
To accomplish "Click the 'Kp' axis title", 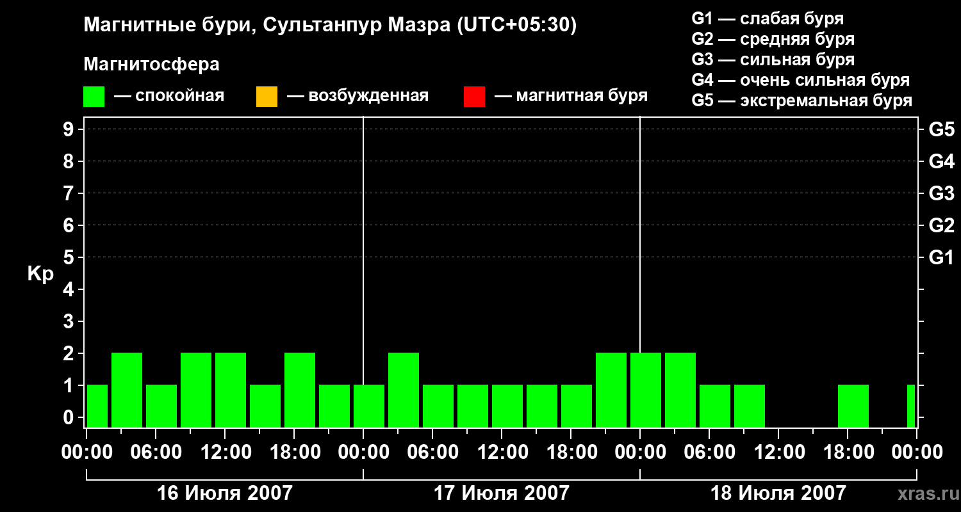I will pyautogui.click(x=40, y=275).
